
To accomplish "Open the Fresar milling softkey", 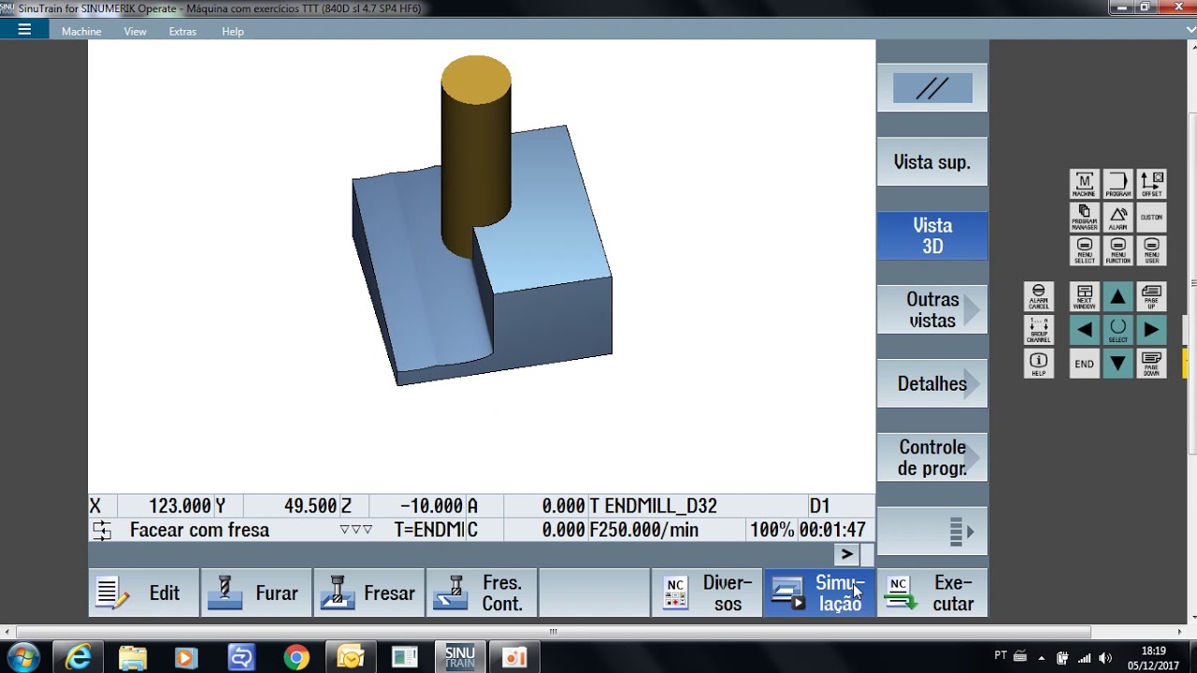I will point(368,593).
